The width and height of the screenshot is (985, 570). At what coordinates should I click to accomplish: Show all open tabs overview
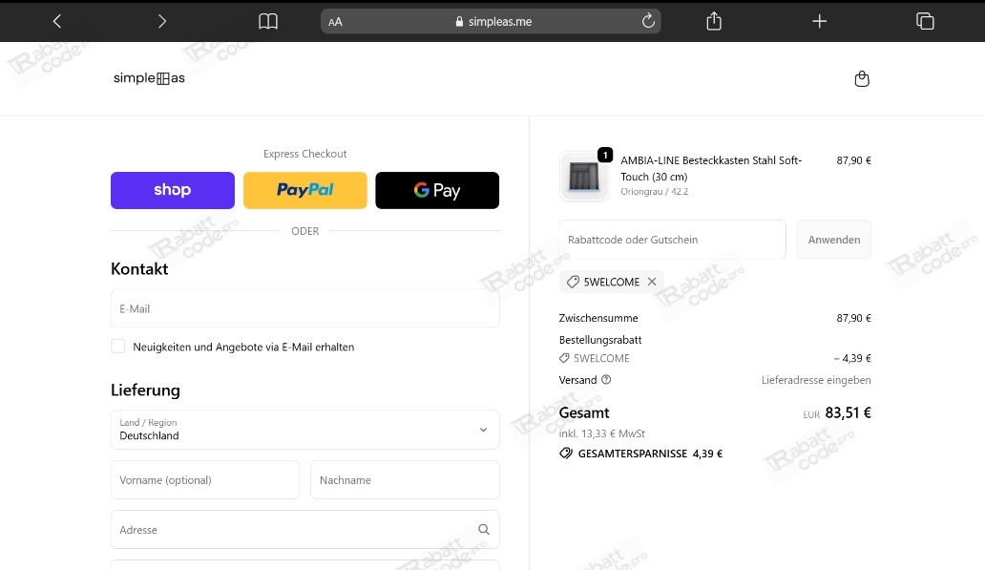click(924, 21)
